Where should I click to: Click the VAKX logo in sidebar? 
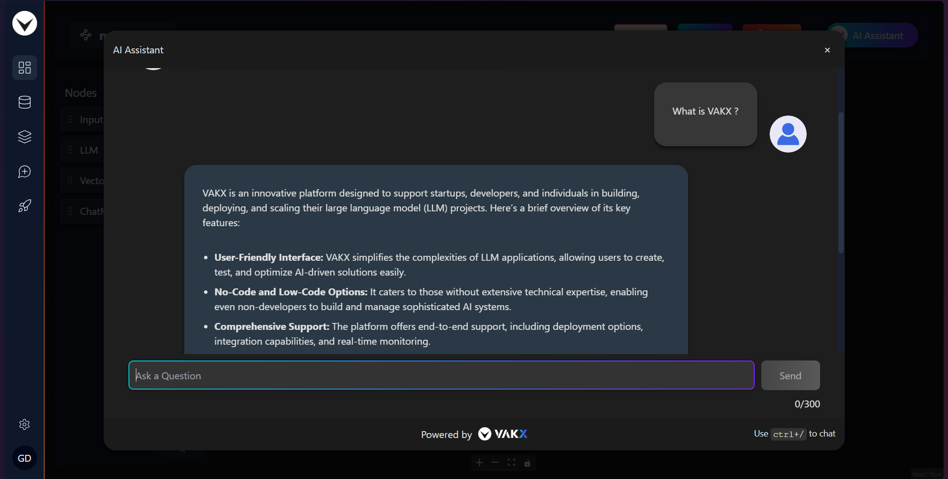(25, 23)
